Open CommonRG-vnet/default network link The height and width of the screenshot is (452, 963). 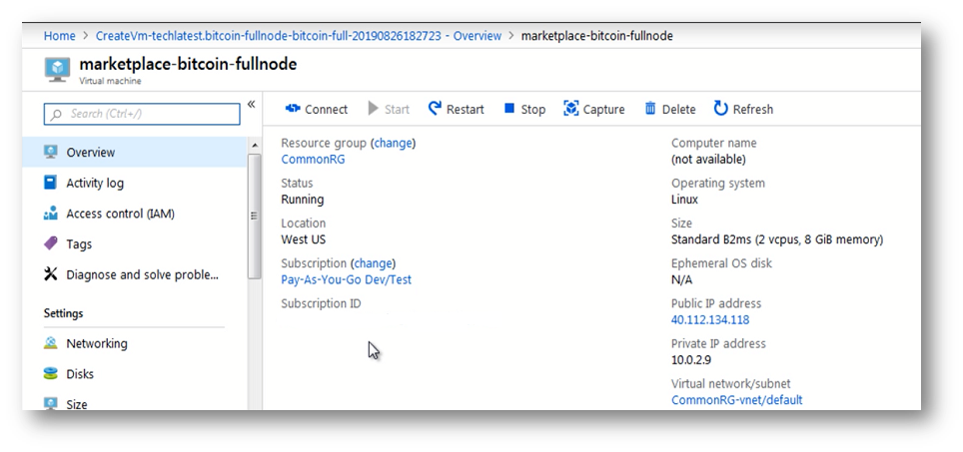(737, 400)
